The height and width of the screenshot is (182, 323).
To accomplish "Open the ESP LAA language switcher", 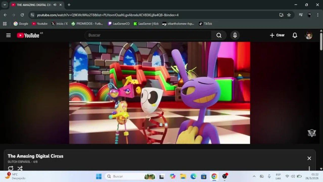I will point(278,176).
